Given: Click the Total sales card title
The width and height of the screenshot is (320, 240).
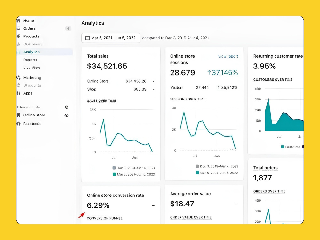Looking at the screenshot, I should click(x=98, y=56).
